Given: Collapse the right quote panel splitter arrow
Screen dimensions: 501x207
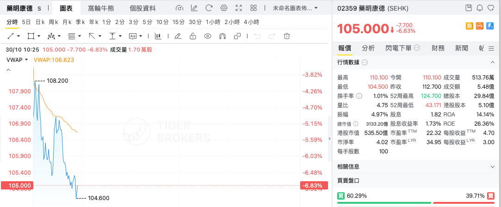Looking at the screenshot, I should click(x=330, y=139).
